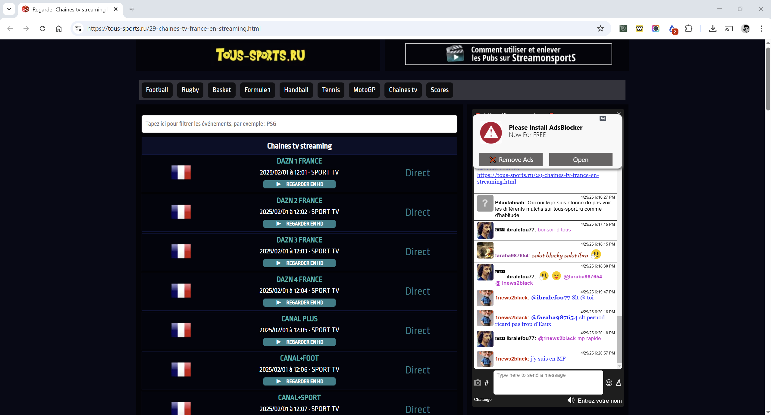Image resolution: width=771 pixels, height=415 pixels.
Task: Click Regarder en HD for DAZN 3 France
Action: tap(299, 263)
